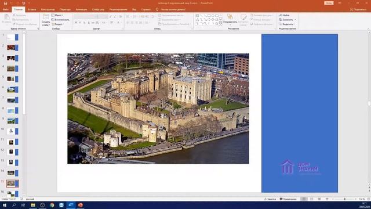Open the Анимация ribbon tab
Viewport: 371px width, 209px height.
81,9
